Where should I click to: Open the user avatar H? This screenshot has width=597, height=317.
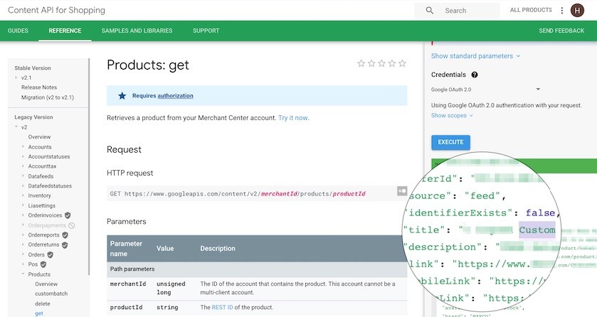[577, 10]
